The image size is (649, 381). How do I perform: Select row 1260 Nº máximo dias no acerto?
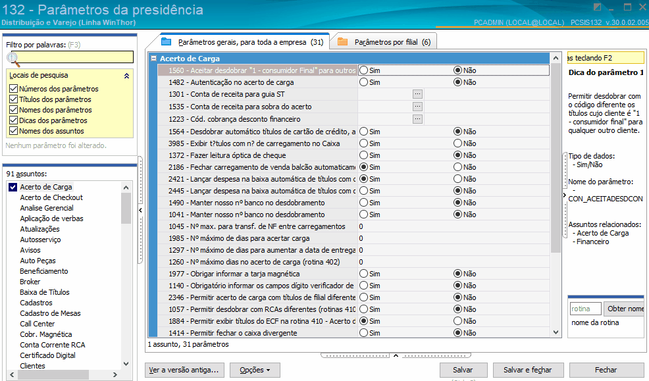[x=257, y=263]
